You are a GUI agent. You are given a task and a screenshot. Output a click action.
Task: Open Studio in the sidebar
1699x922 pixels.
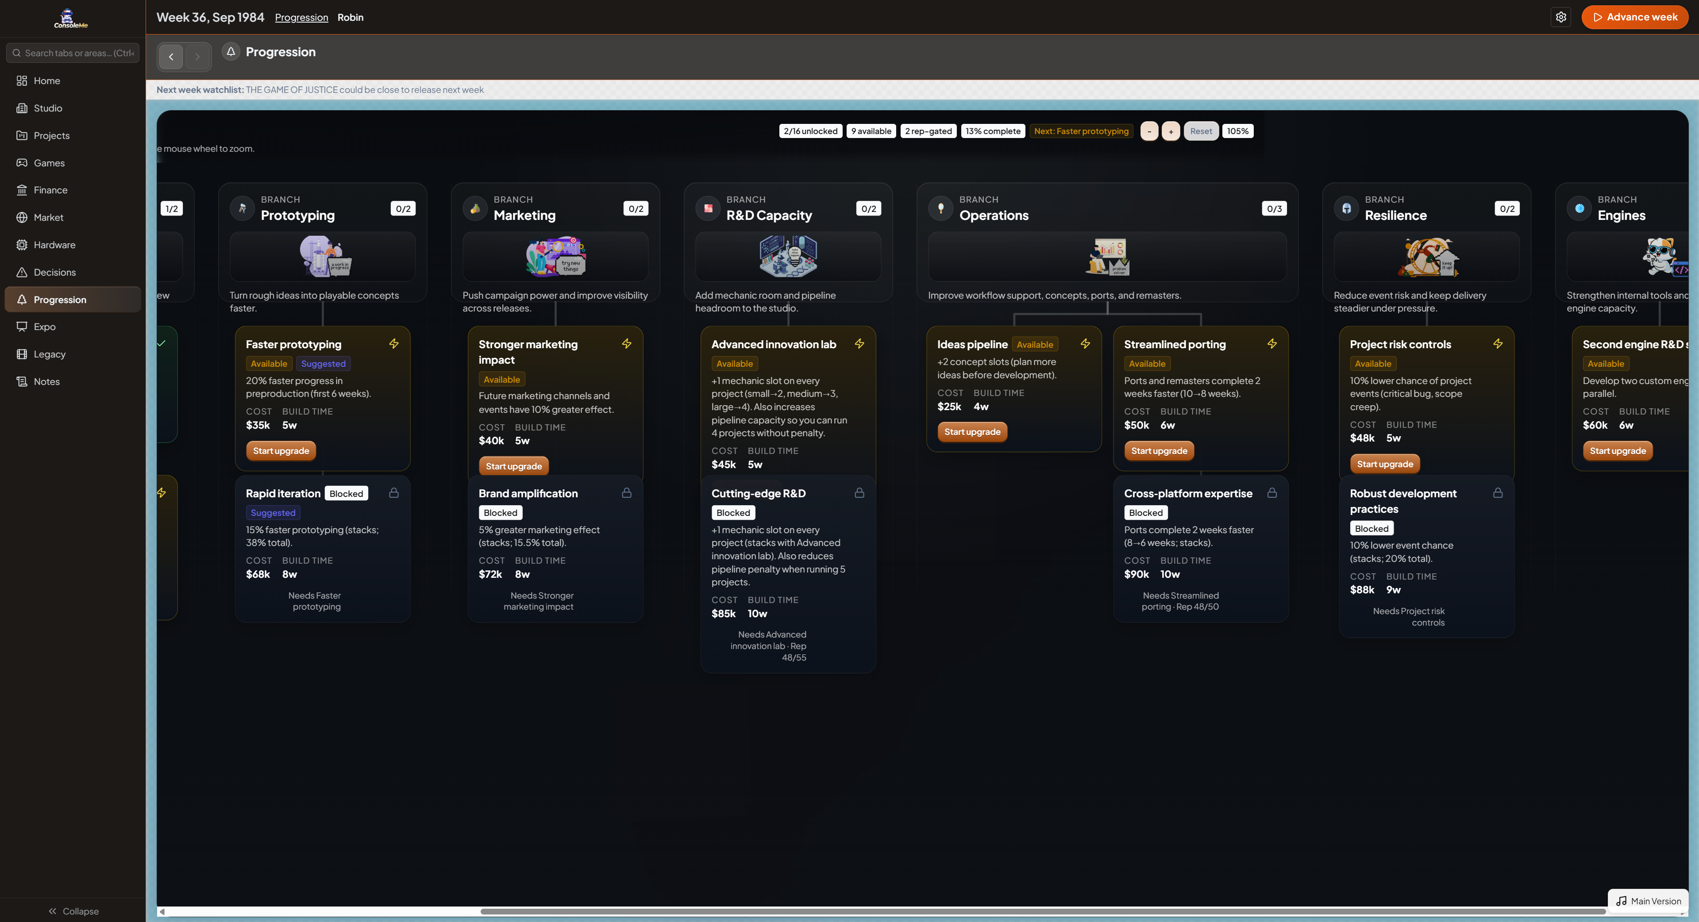coord(73,108)
